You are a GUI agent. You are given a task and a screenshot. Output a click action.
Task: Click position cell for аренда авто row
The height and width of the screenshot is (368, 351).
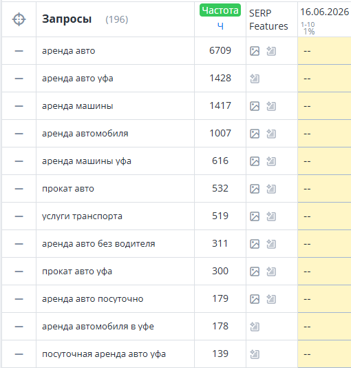tap(324, 51)
